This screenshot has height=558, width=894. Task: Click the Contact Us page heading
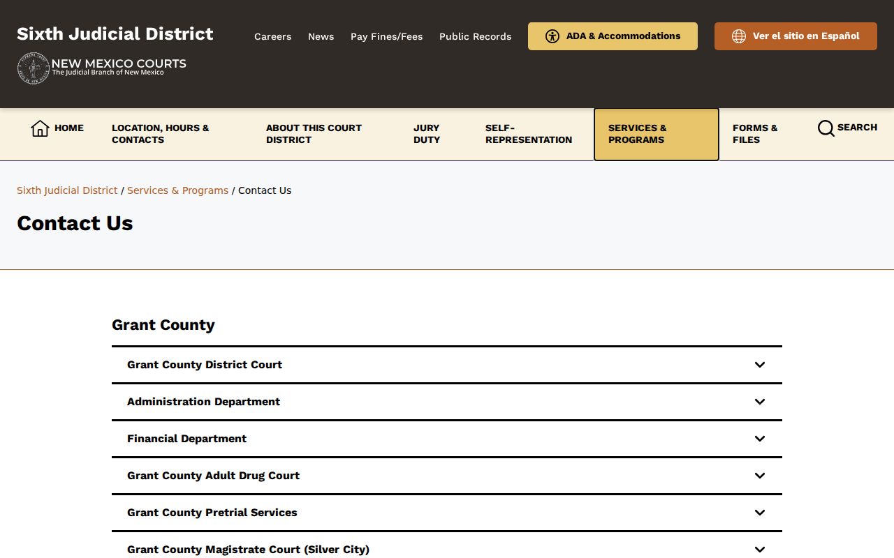click(75, 223)
